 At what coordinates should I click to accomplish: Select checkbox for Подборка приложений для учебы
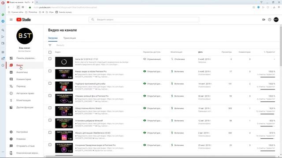click(50, 83)
